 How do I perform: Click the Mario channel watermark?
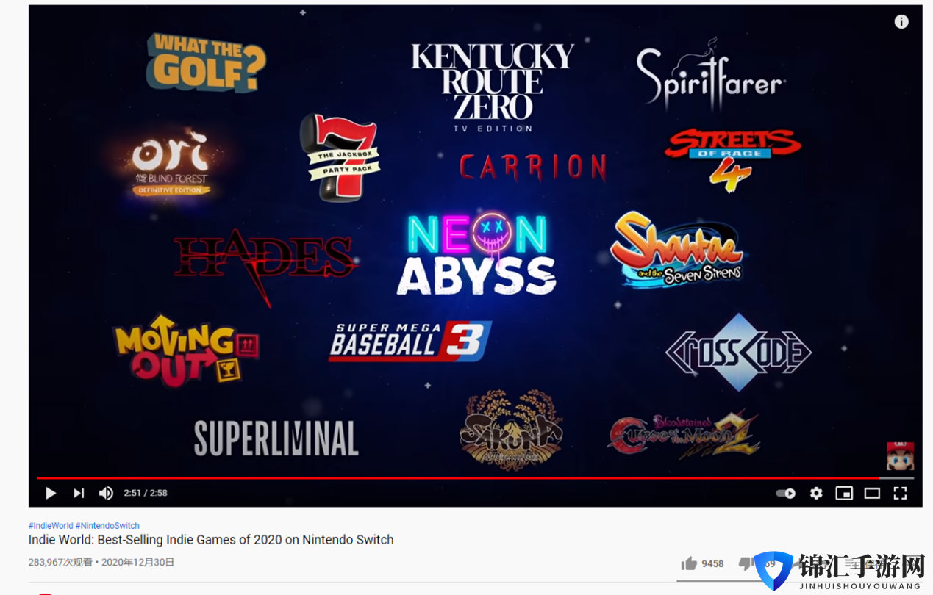tap(900, 456)
